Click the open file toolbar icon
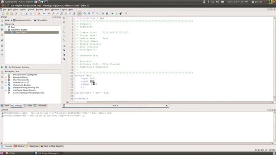Screen dimensions: 276x155 (x=7, y=13)
